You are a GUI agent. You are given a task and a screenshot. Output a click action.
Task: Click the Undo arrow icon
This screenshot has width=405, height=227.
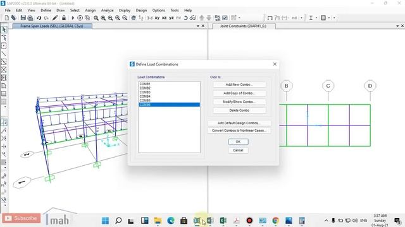point(39,18)
